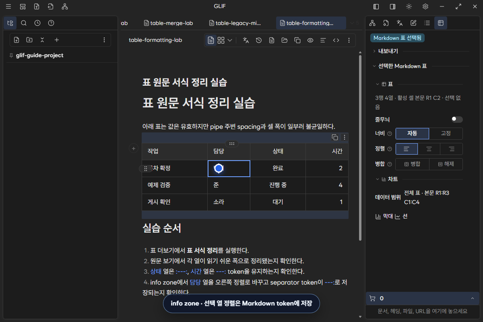Click the 병합 merge button
This screenshot has height=322, width=483.
pyautogui.click(x=413, y=164)
